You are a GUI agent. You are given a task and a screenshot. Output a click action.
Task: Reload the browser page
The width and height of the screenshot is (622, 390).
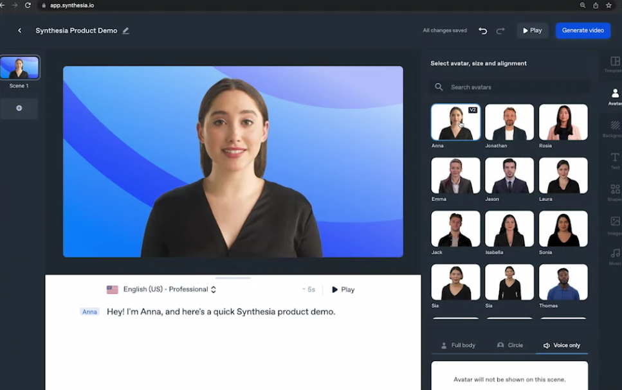[28, 5]
